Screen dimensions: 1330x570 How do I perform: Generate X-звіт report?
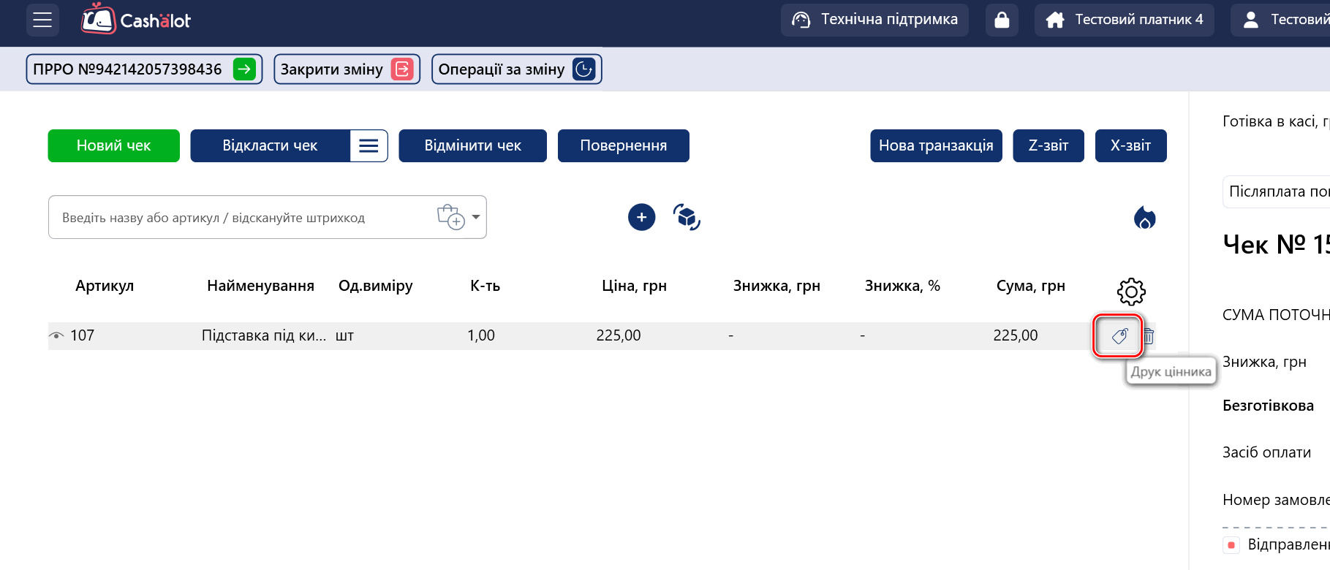1130,145
